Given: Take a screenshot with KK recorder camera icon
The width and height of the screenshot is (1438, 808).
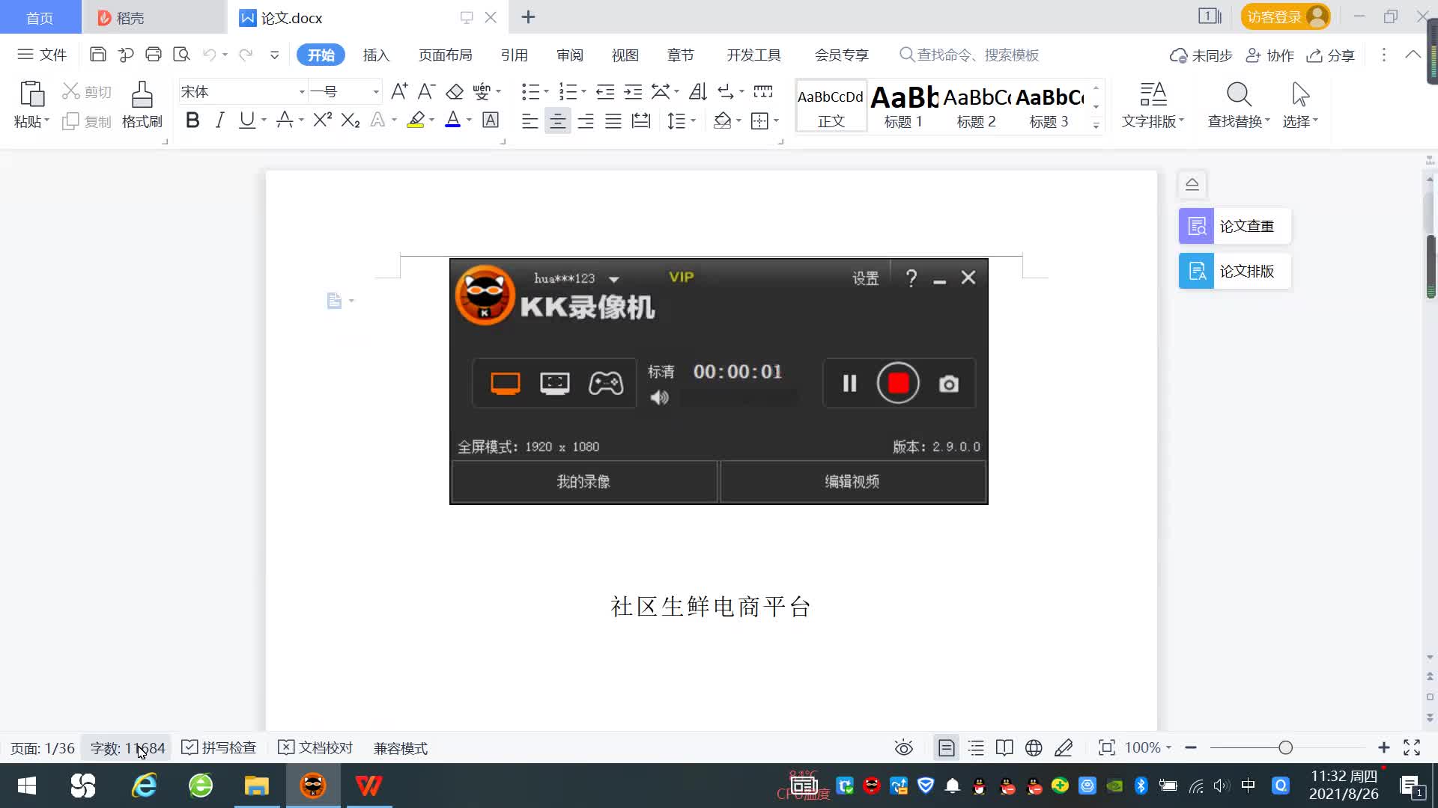Looking at the screenshot, I should (949, 384).
